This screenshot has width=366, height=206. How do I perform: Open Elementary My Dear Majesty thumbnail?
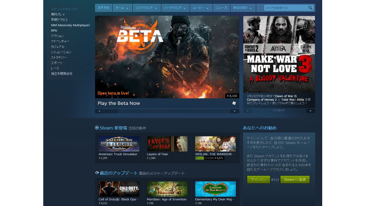point(215,189)
